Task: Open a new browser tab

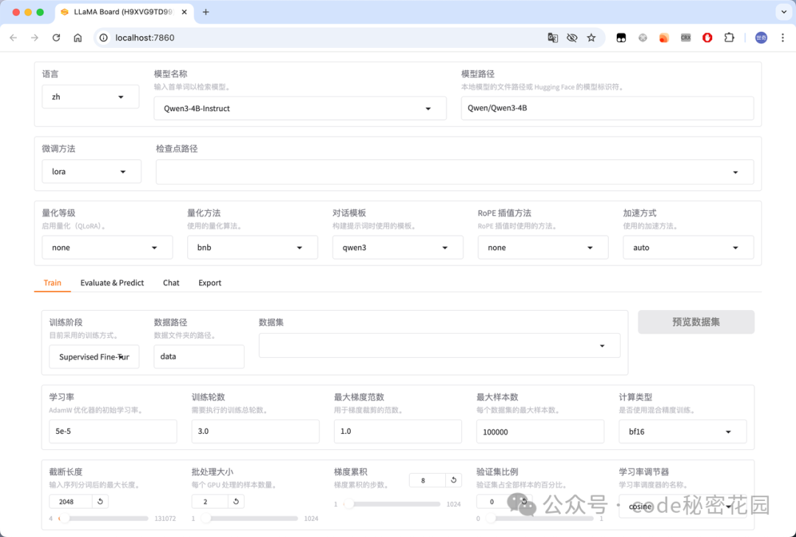Action: click(206, 12)
